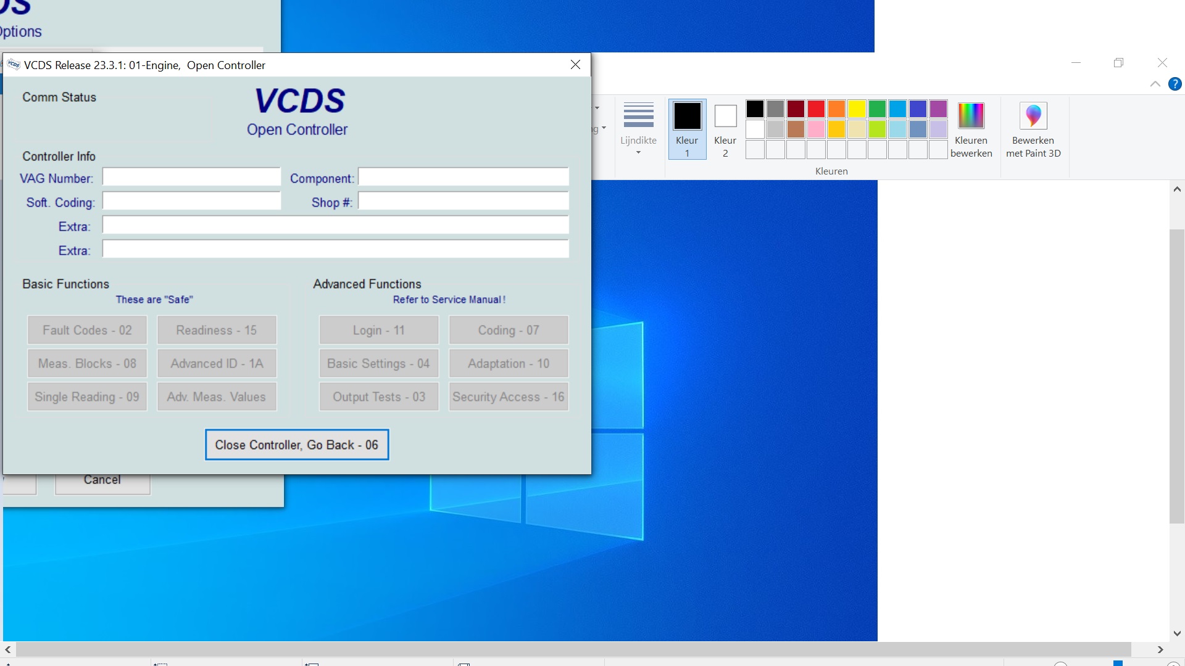Viewport: 1185px width, 666px height.
Task: Click Paint's vertical scrollbar down arrow
Action: (x=1177, y=633)
